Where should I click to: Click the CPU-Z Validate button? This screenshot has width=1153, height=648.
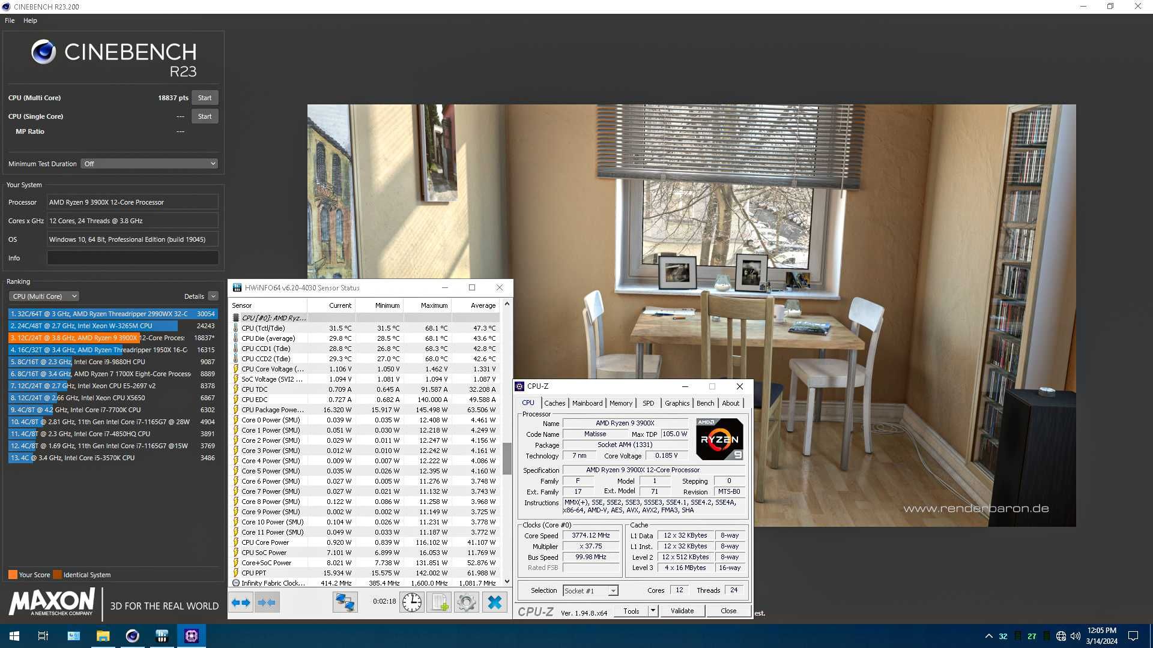(x=683, y=610)
